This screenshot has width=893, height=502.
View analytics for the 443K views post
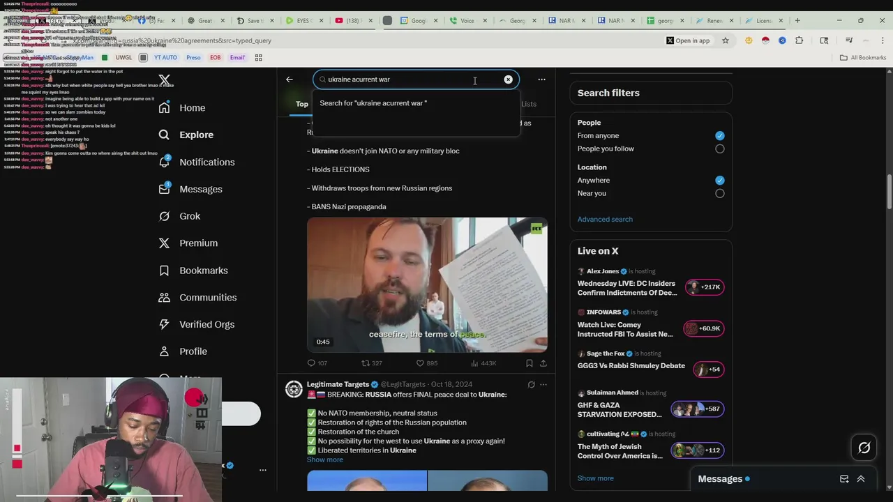[483, 363]
